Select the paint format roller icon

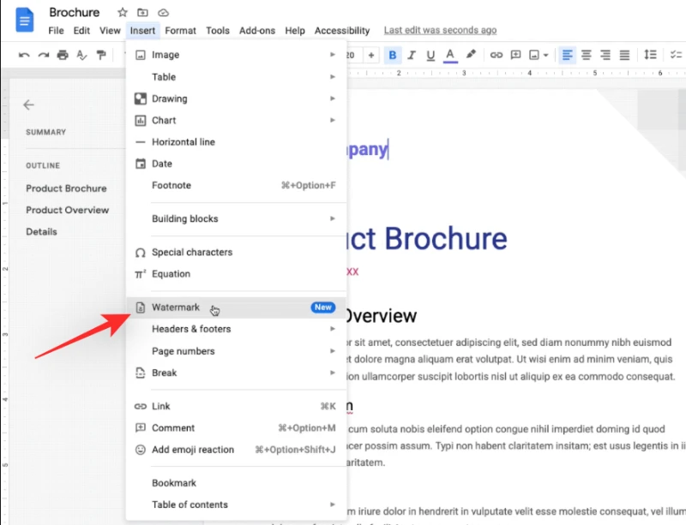pos(101,55)
